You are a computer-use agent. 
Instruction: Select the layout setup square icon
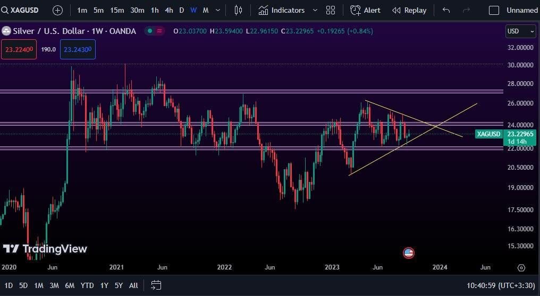(494, 10)
